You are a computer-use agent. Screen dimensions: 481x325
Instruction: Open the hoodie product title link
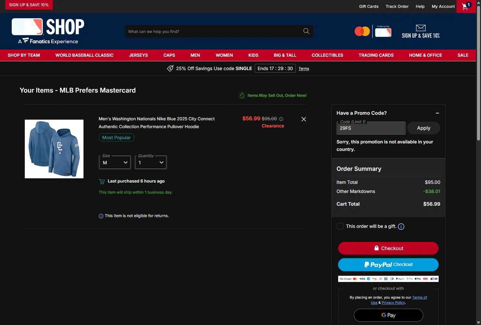tap(157, 123)
